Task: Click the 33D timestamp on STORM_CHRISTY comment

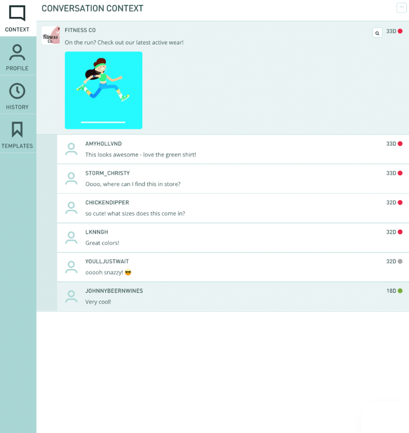Action: tap(391, 173)
